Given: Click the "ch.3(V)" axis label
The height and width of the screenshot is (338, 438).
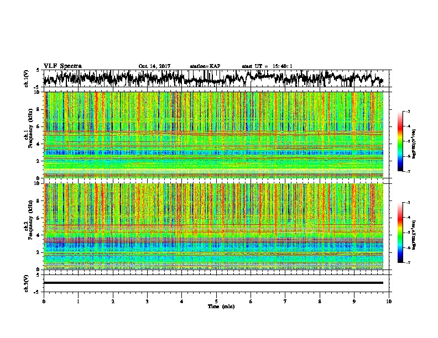Looking at the screenshot, I should tap(26, 283).
